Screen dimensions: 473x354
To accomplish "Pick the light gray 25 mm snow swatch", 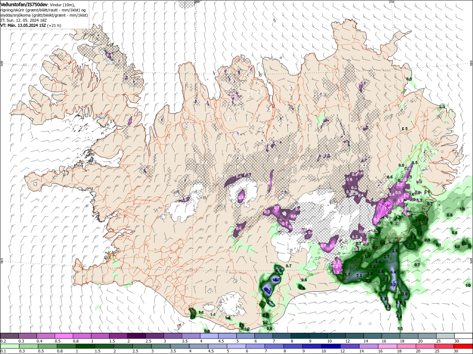I will pos(445,336).
